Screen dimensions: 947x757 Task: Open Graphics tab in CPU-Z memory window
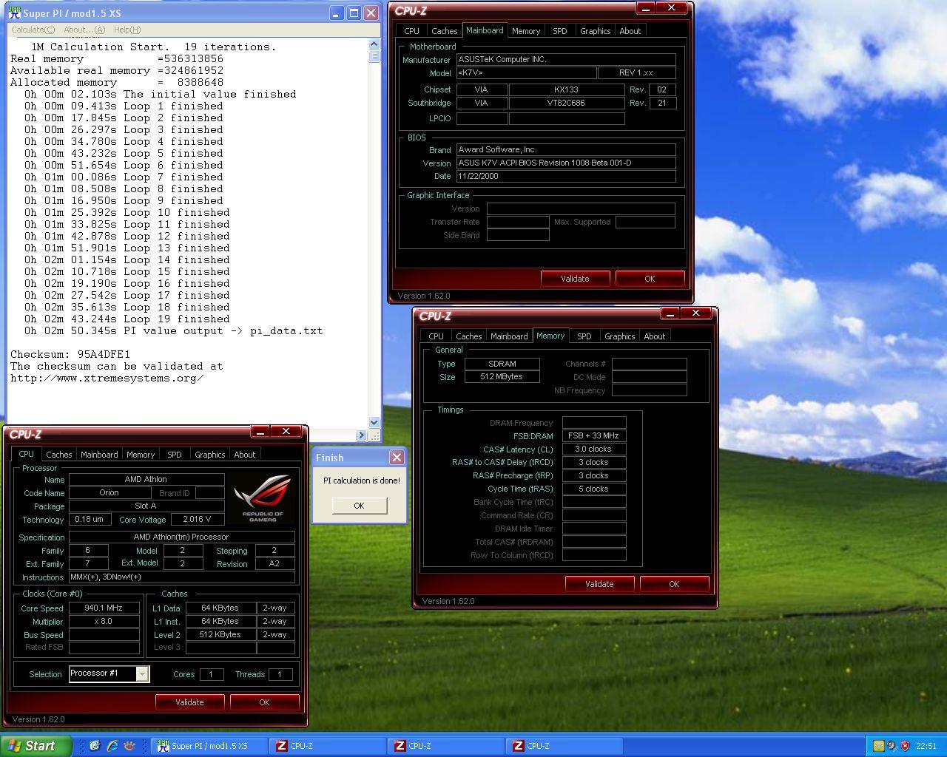click(620, 336)
